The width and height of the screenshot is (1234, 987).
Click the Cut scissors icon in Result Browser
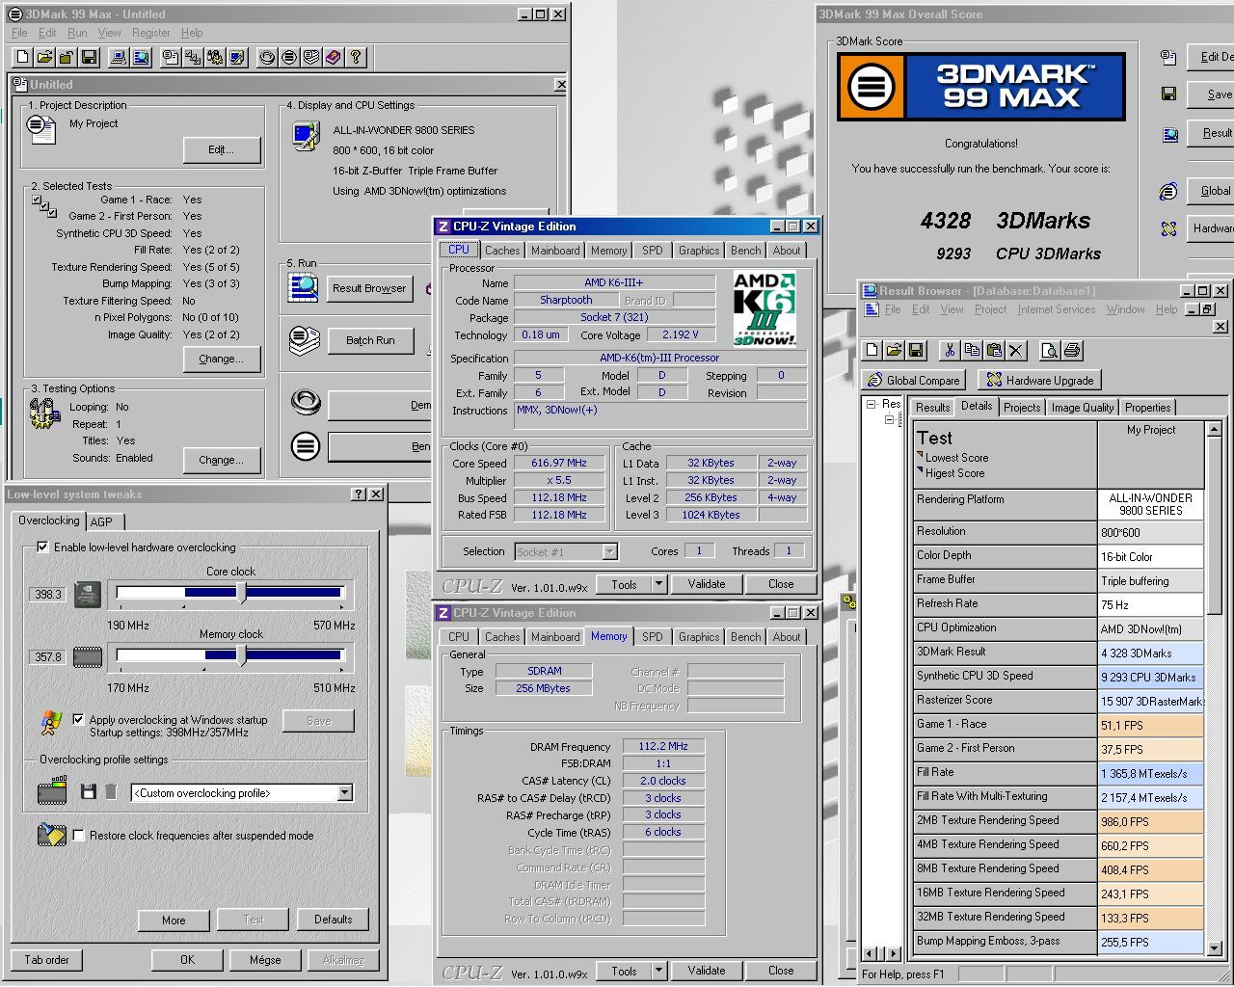click(950, 350)
